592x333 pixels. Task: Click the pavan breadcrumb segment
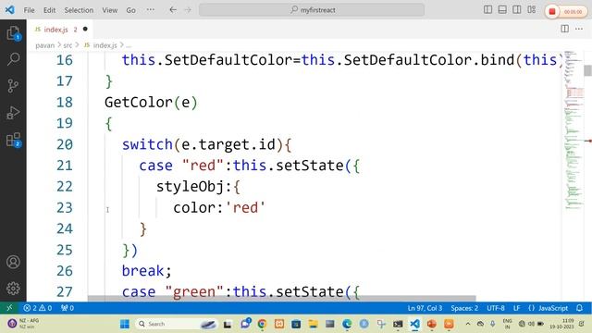[45, 45]
